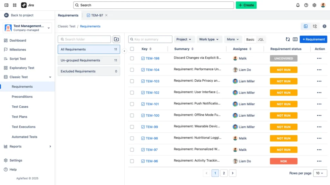Open action menu for TEM-99
This screenshot has width=330, height=185.
tap(319, 127)
